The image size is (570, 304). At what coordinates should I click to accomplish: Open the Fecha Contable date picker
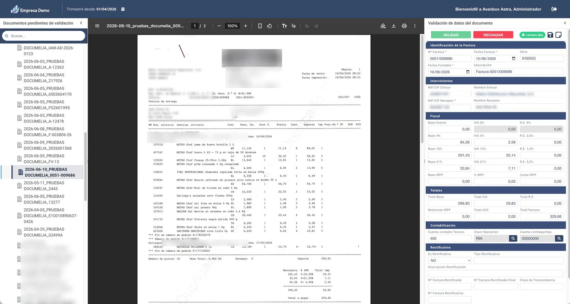pos(468,72)
